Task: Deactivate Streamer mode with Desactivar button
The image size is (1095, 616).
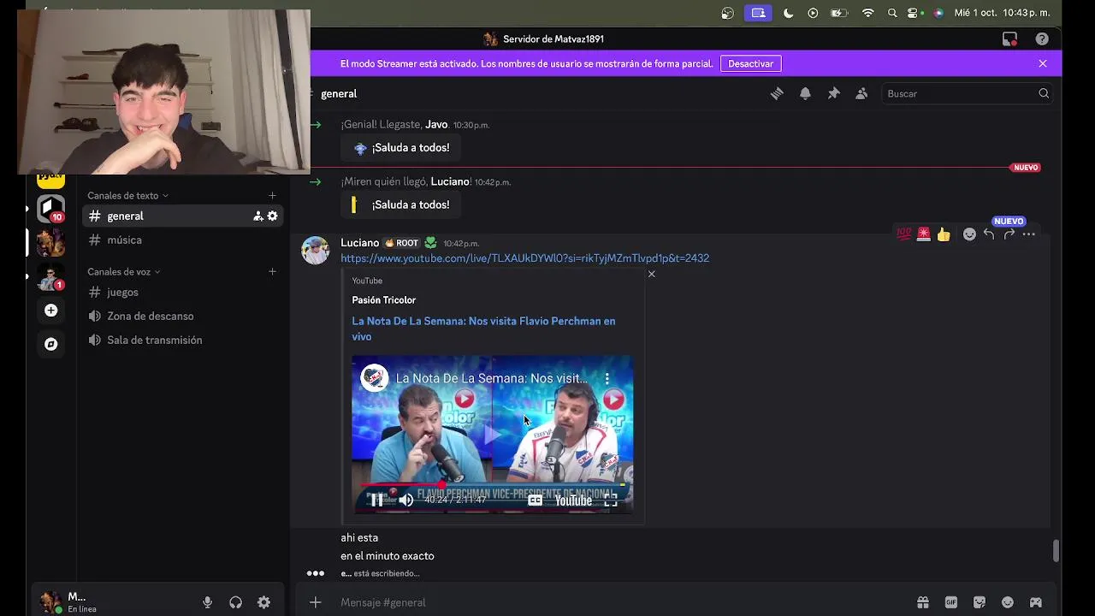Action: [750, 63]
